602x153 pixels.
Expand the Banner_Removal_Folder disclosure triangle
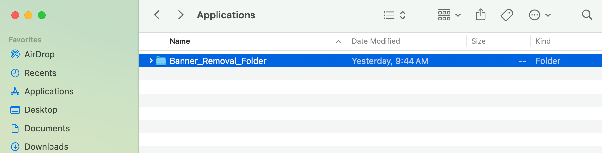(151, 61)
